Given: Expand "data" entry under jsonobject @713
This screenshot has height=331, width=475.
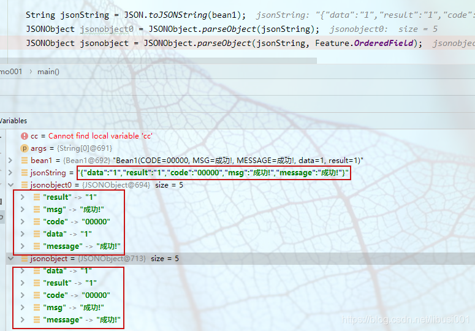Looking at the screenshot, I should [23, 271].
